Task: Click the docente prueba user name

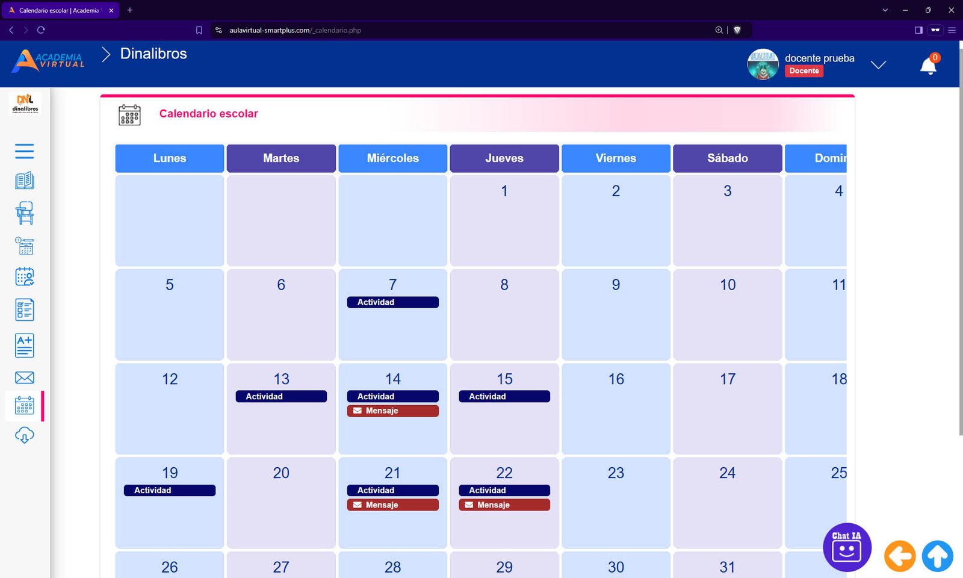Action: tap(819, 58)
